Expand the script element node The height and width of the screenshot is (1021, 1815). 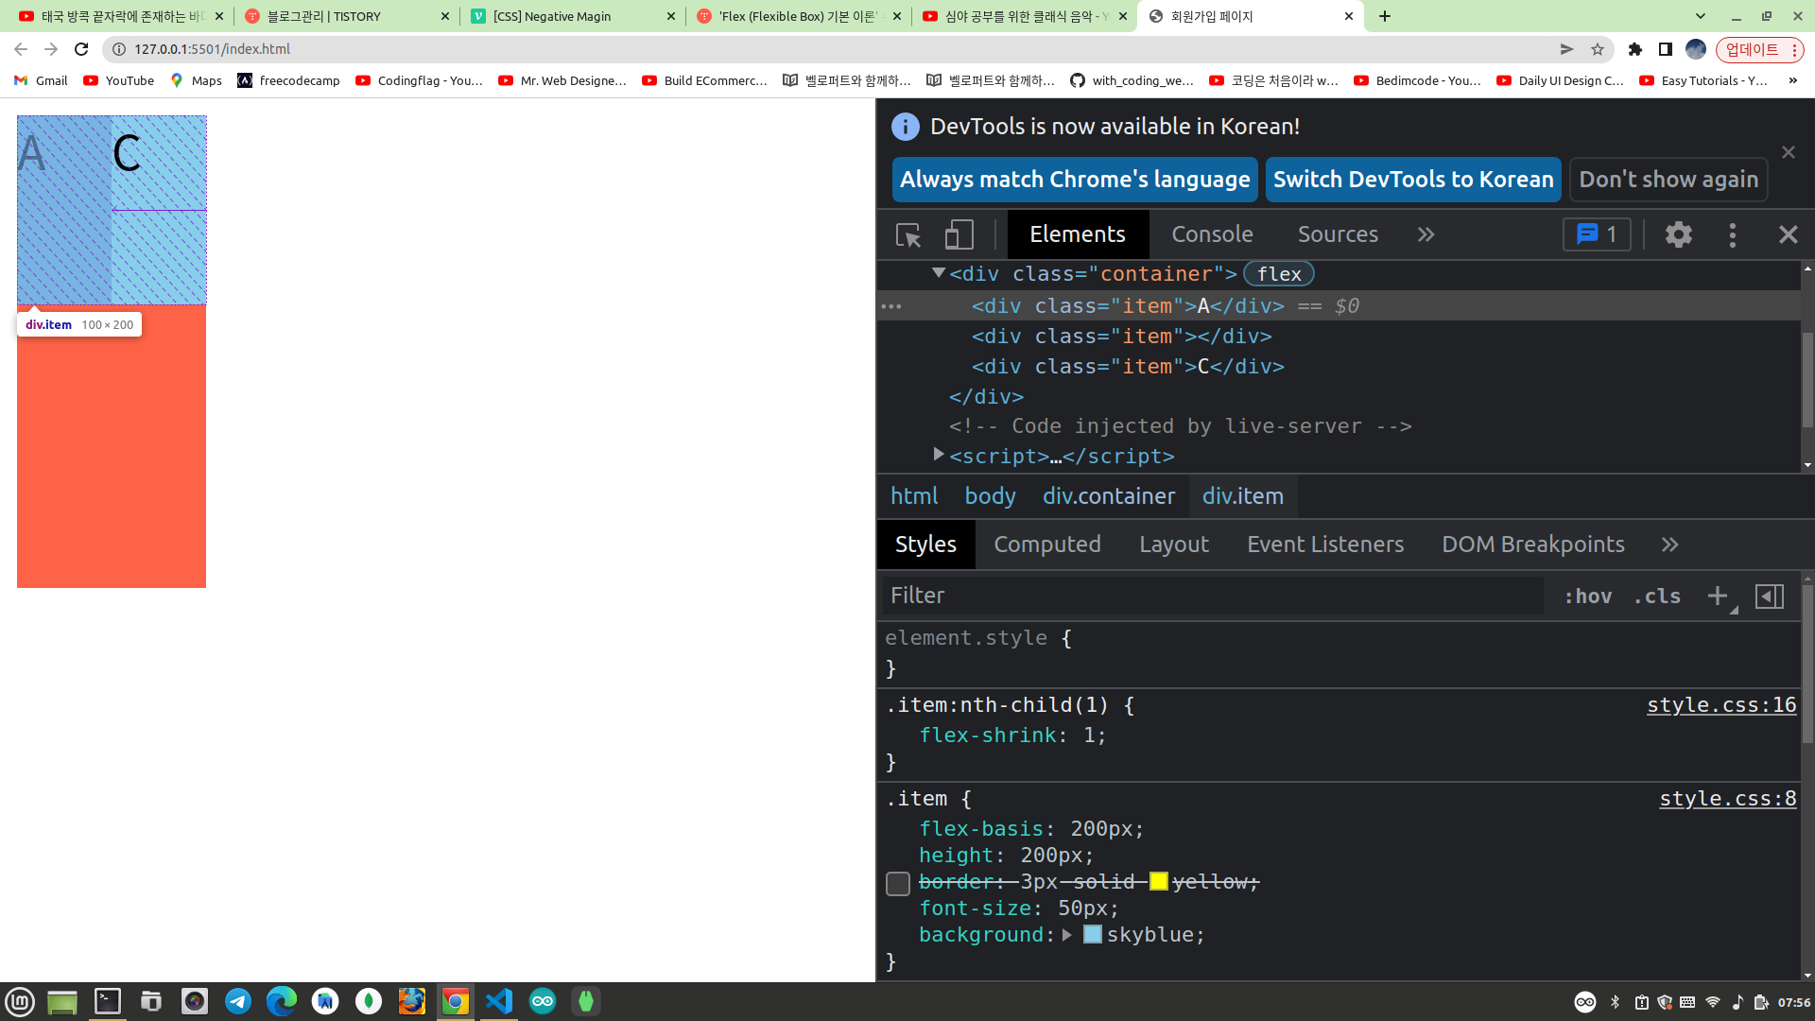pyautogui.click(x=939, y=455)
